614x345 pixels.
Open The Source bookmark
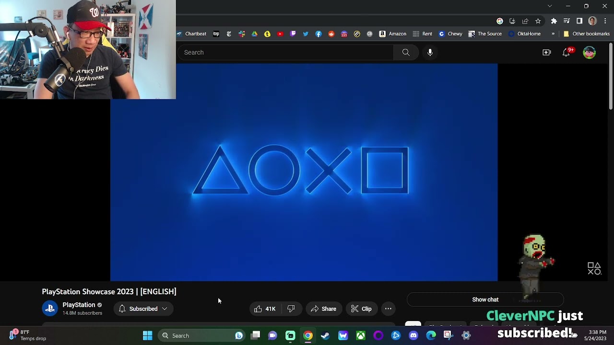pyautogui.click(x=485, y=34)
